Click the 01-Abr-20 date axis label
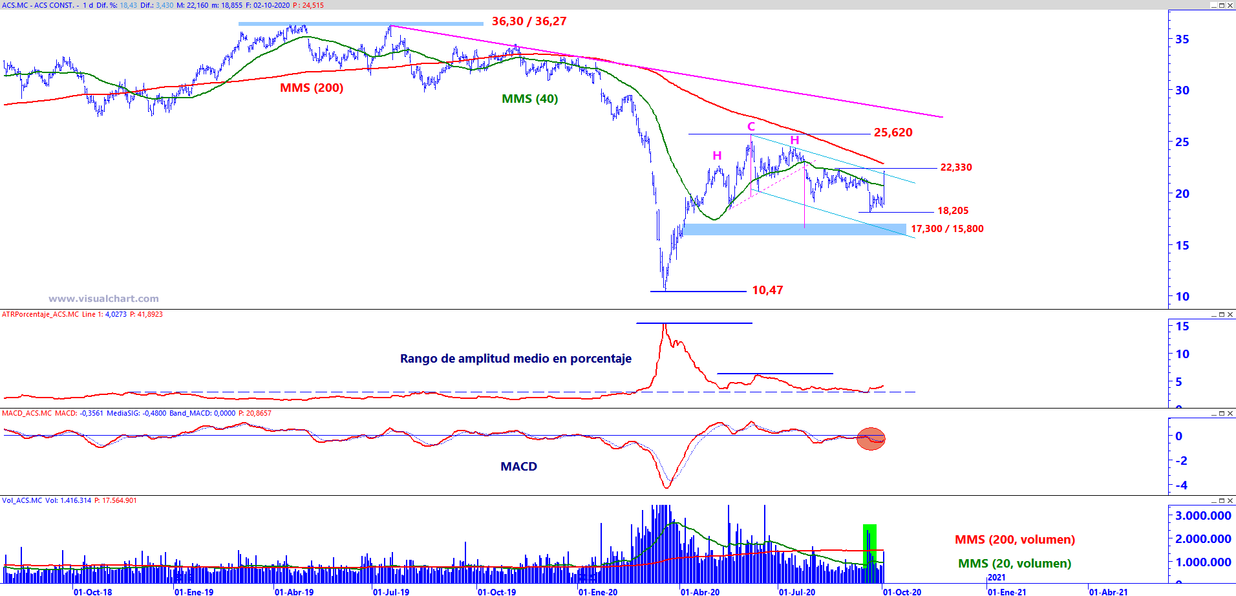The image size is (1236, 596). (700, 592)
